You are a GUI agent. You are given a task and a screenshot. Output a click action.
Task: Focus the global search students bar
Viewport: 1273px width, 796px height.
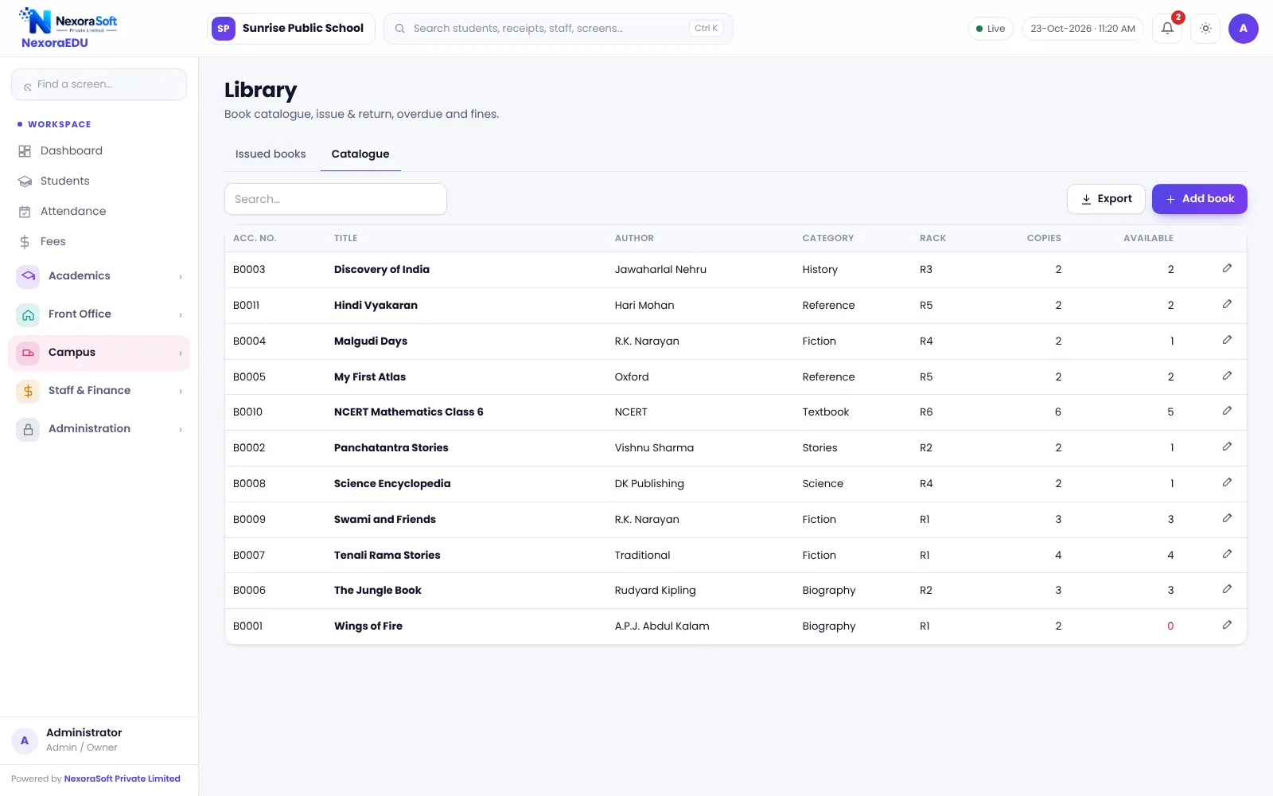point(559,29)
